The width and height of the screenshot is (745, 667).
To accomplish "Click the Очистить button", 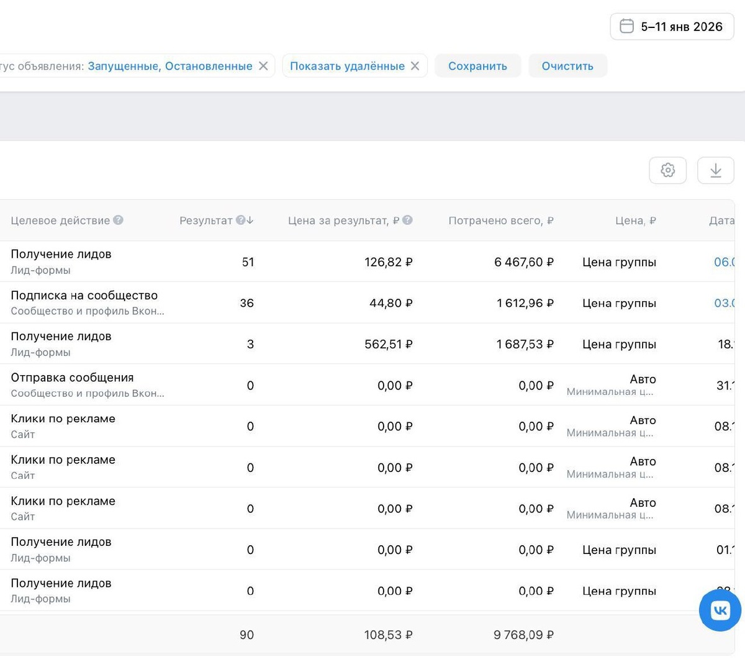I will 567,66.
